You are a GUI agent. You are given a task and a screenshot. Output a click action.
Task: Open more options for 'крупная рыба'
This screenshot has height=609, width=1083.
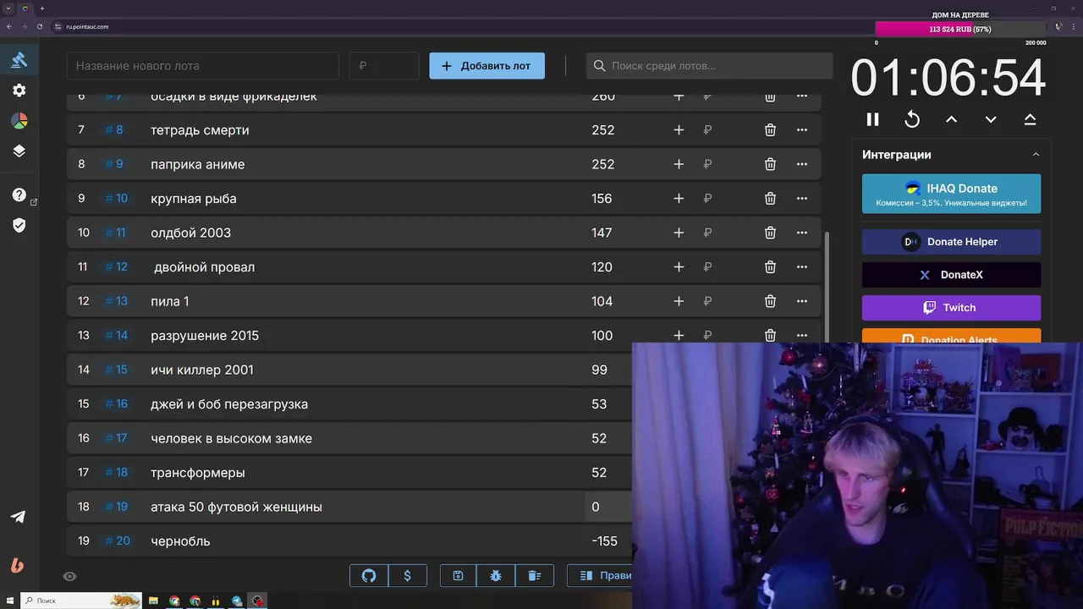coord(802,199)
